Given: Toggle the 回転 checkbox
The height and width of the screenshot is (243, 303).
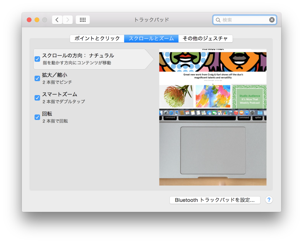Looking at the screenshot, I should tap(37, 117).
